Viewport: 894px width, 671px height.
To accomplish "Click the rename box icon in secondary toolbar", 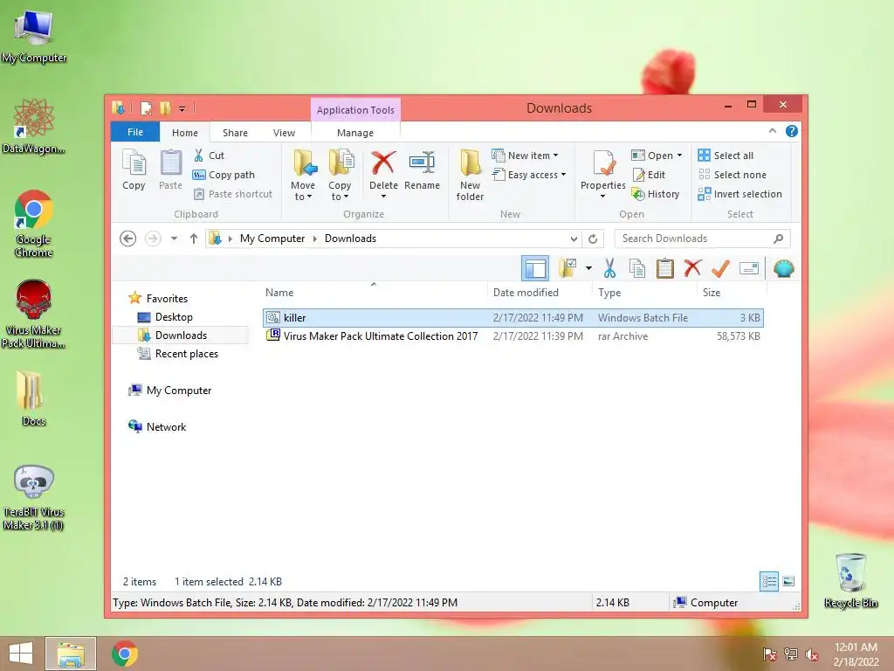I will coord(748,268).
